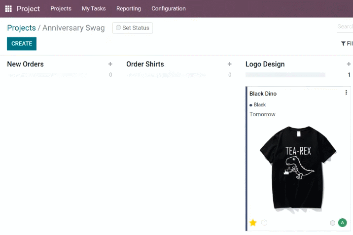Open the Black Dino task card title
The image size is (353, 235).
pos(263,94)
